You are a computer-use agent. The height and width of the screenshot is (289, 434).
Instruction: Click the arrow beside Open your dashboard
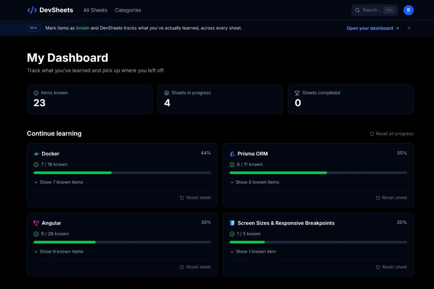[x=397, y=28]
